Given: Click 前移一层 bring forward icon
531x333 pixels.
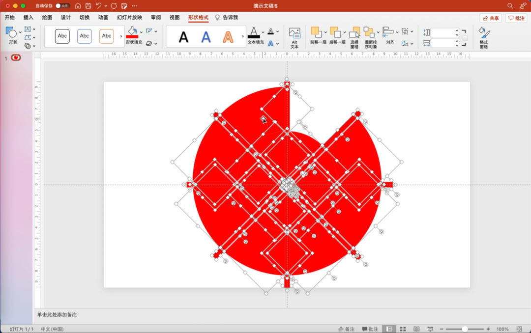Looking at the screenshot, I should pos(316,32).
